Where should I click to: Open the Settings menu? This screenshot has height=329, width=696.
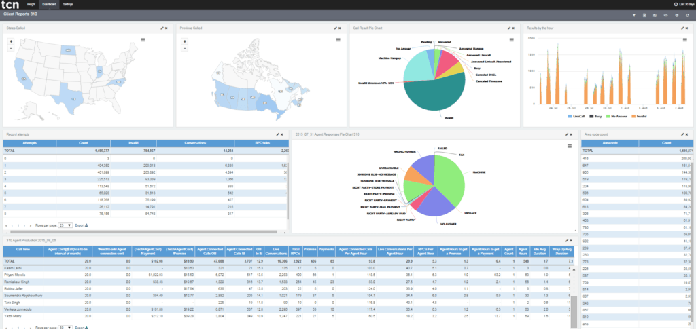(68, 4)
